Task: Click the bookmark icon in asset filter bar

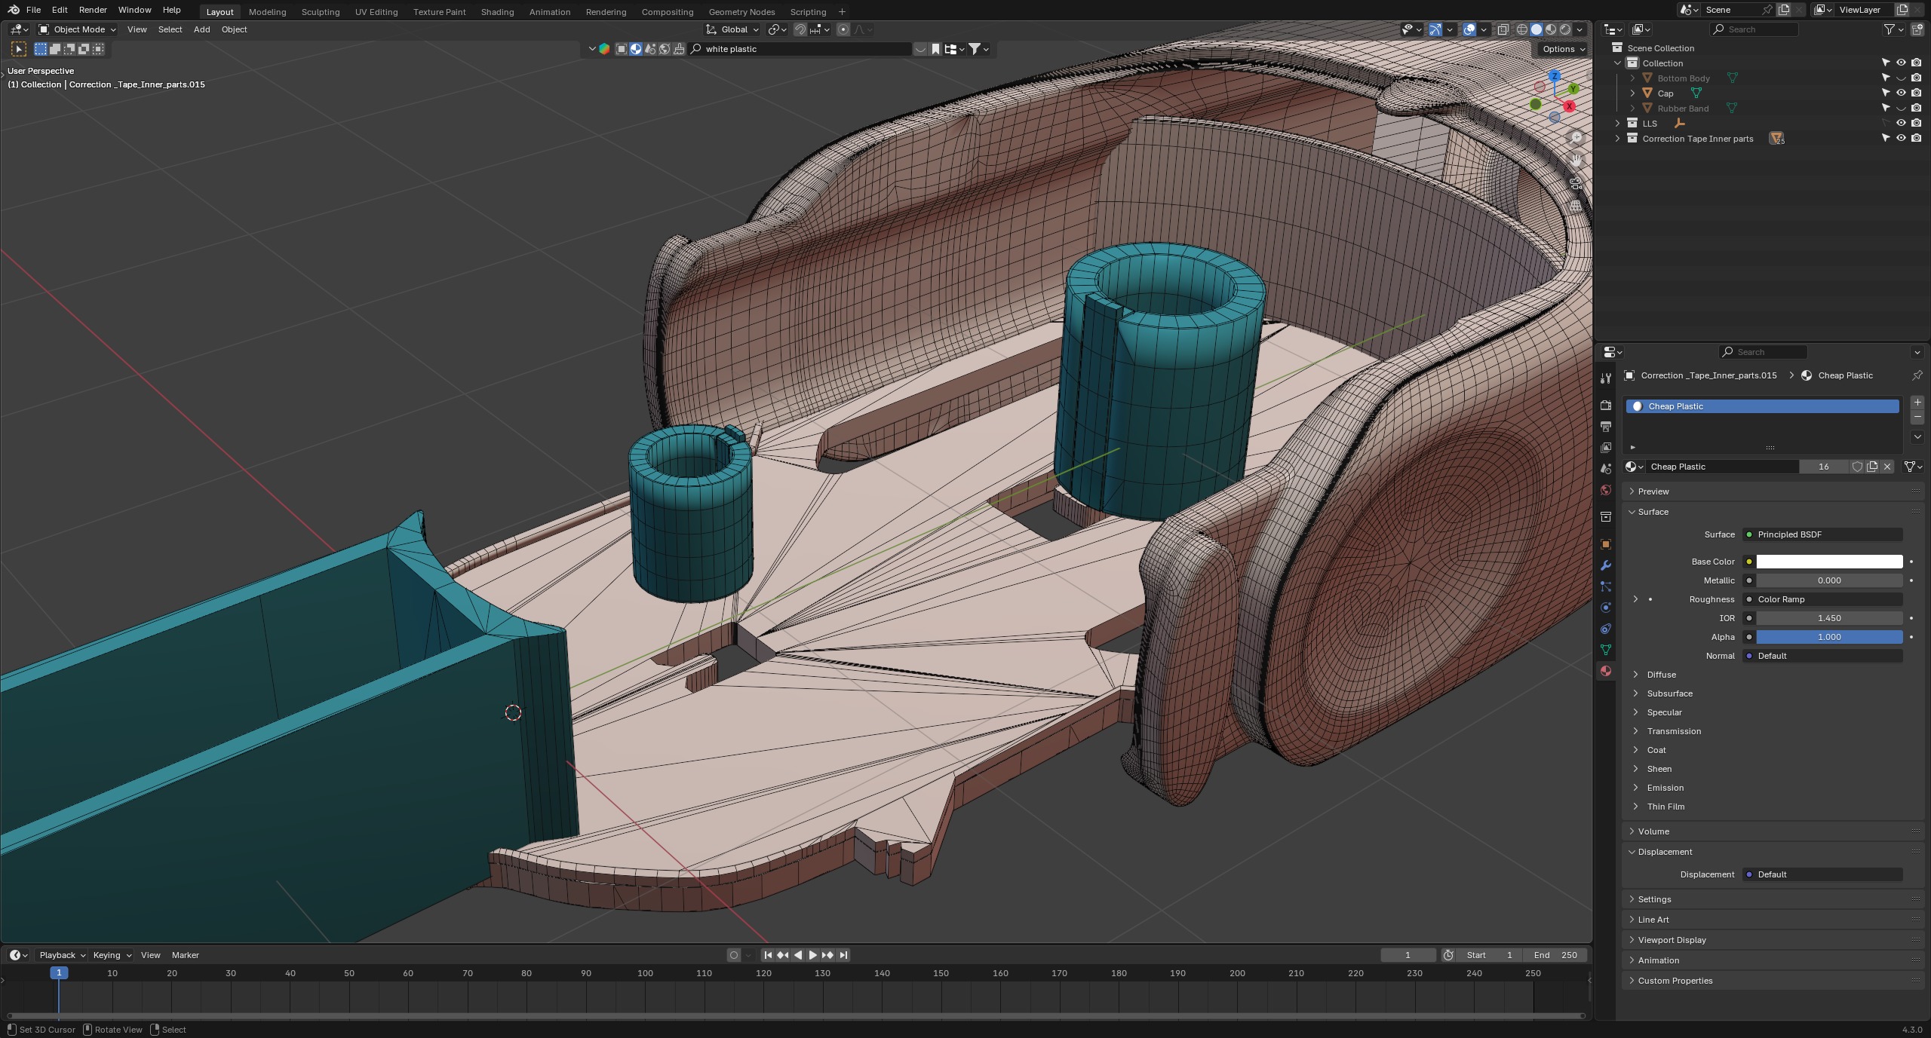Action: tap(935, 49)
